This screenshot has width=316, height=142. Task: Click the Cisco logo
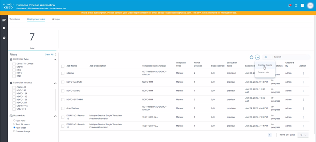(x=8, y=6)
